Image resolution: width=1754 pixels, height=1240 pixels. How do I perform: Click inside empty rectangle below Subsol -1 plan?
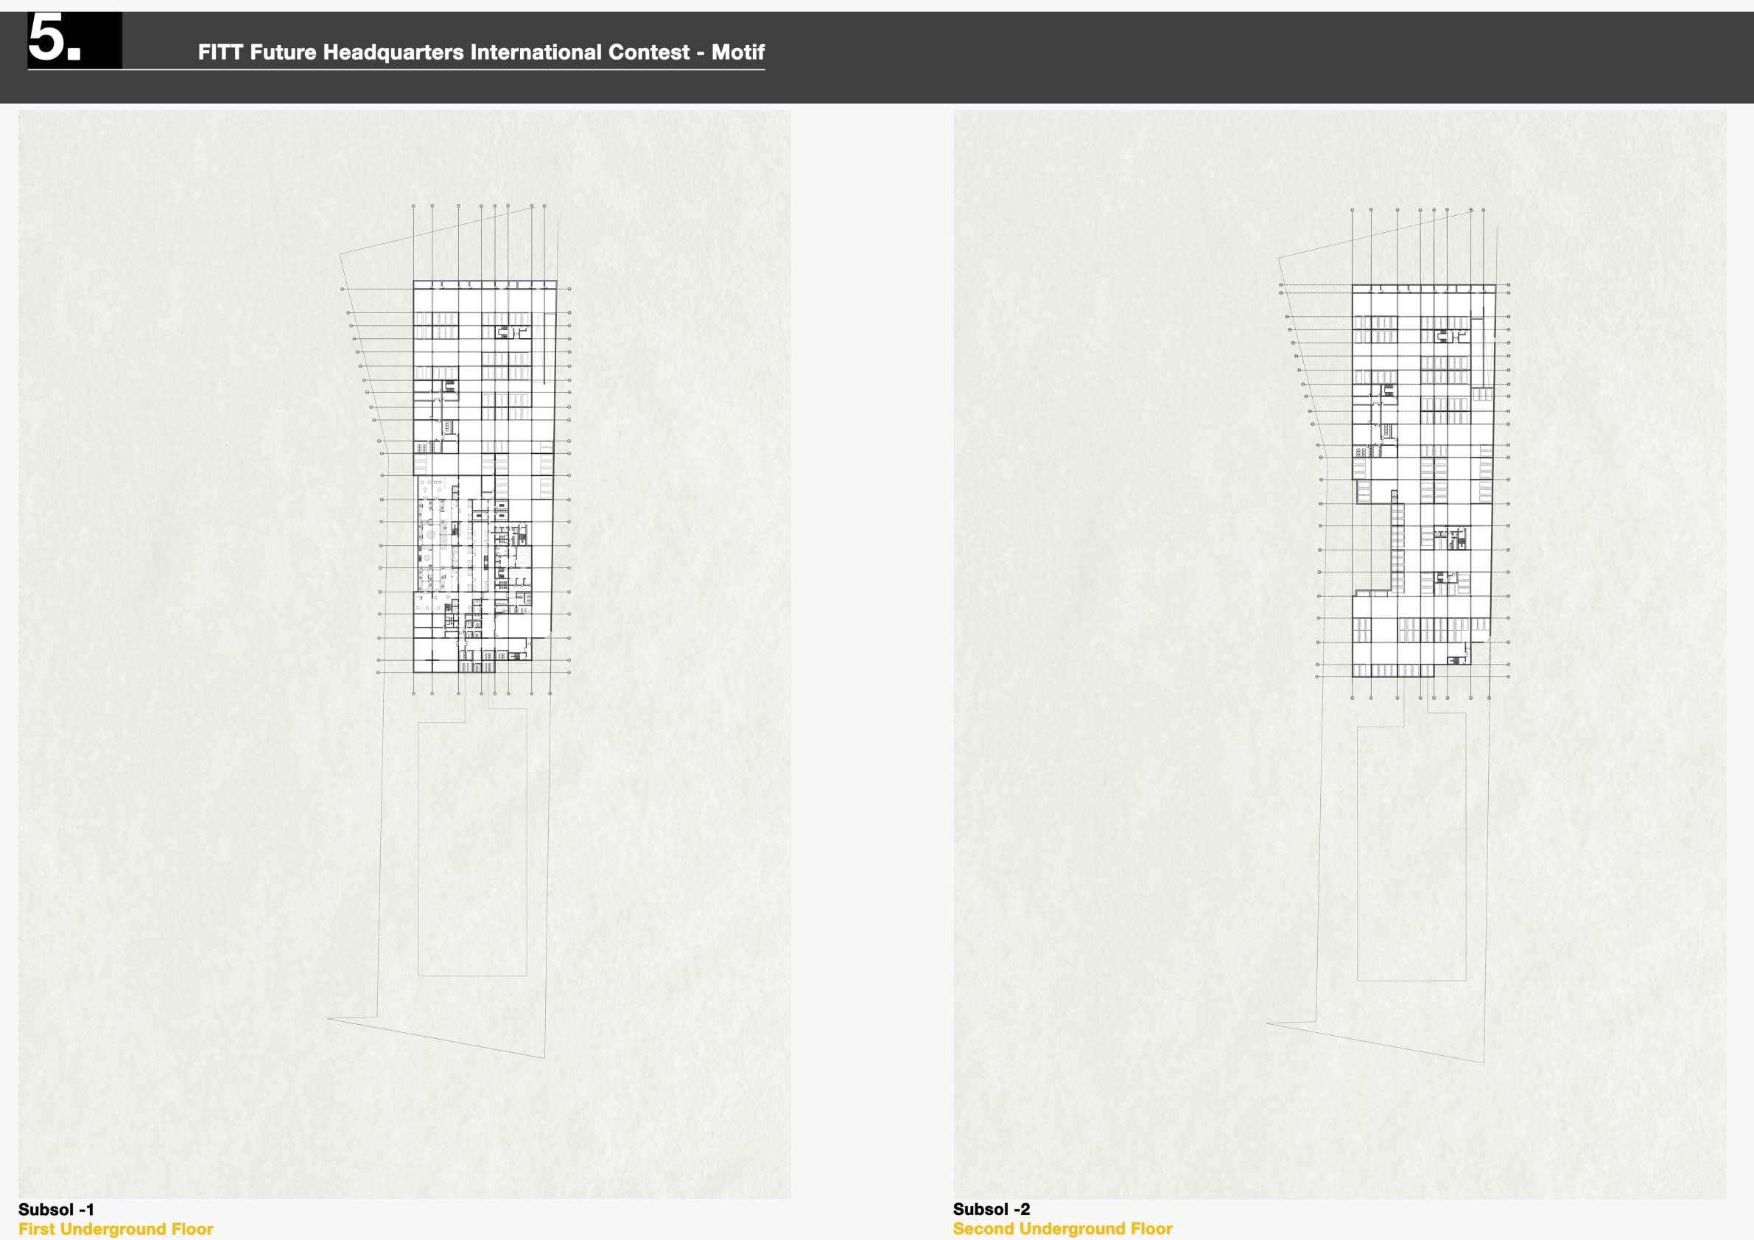(472, 848)
